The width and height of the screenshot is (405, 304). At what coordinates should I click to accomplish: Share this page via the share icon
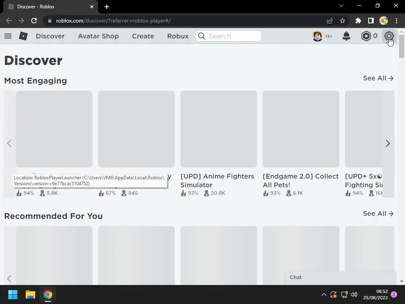click(330, 21)
